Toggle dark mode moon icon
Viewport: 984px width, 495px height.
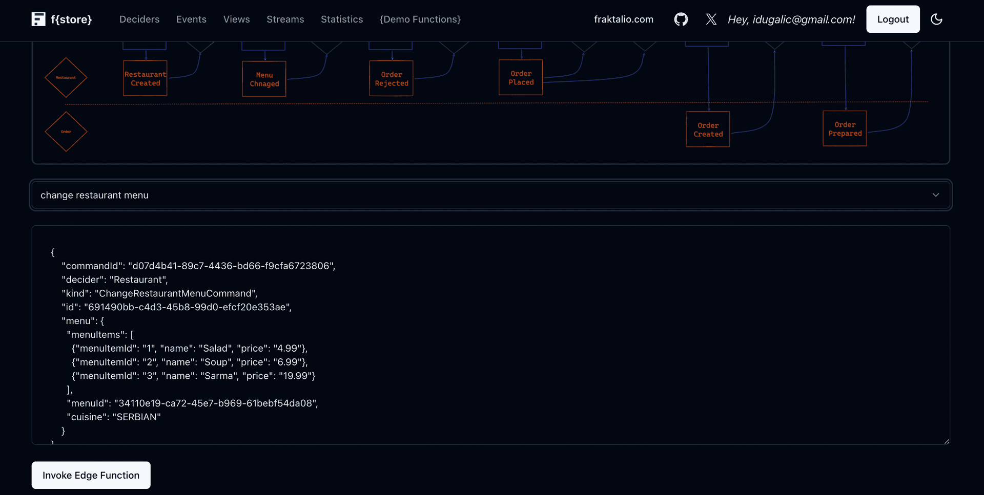[936, 19]
